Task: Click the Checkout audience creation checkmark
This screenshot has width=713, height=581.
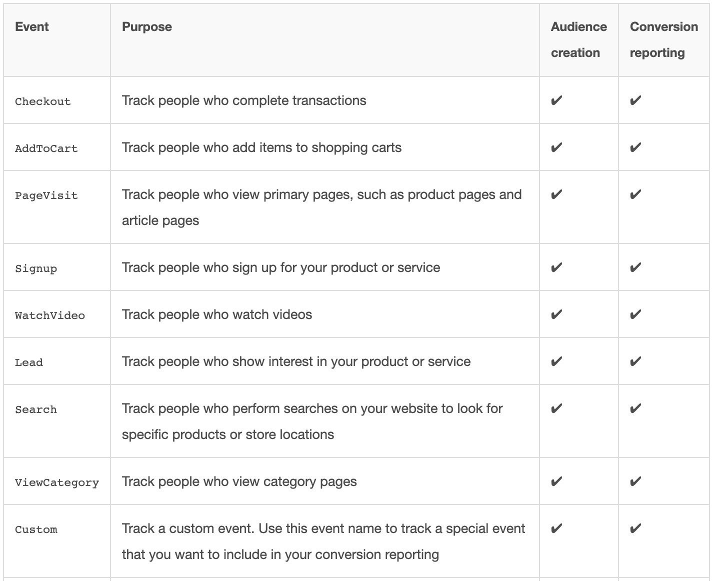Action: click(x=556, y=101)
